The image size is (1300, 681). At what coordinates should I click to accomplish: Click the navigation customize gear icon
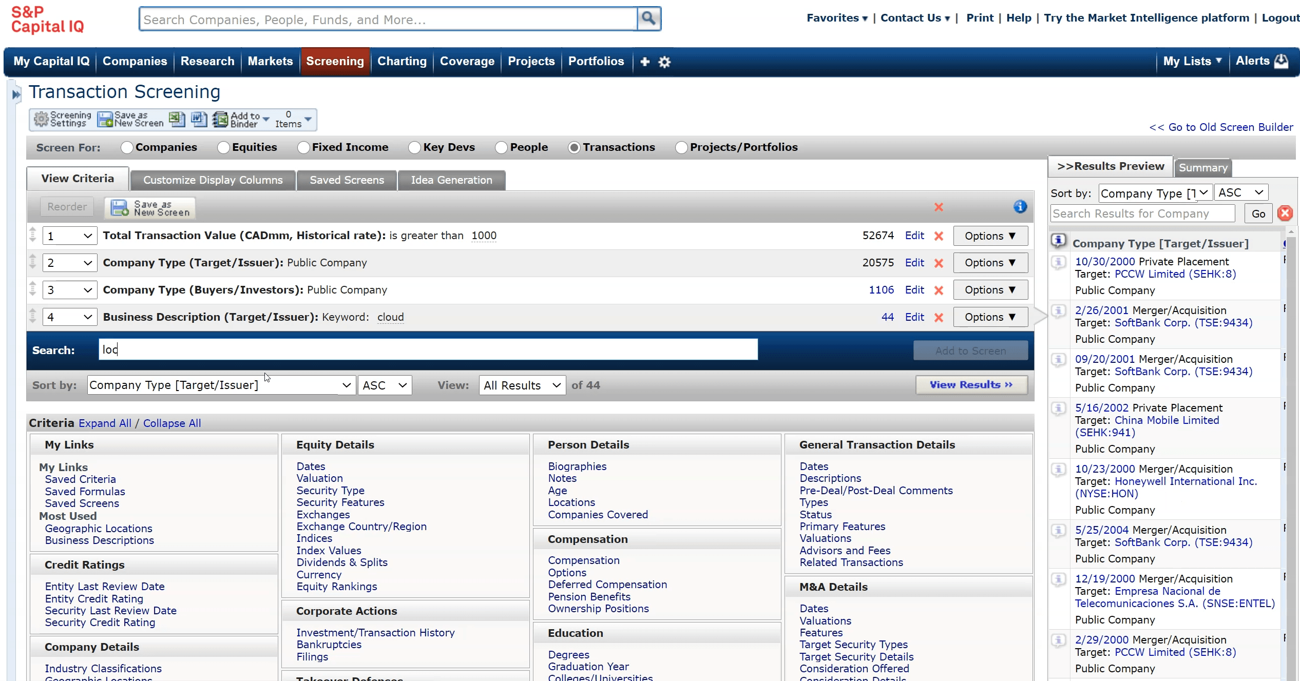click(664, 62)
